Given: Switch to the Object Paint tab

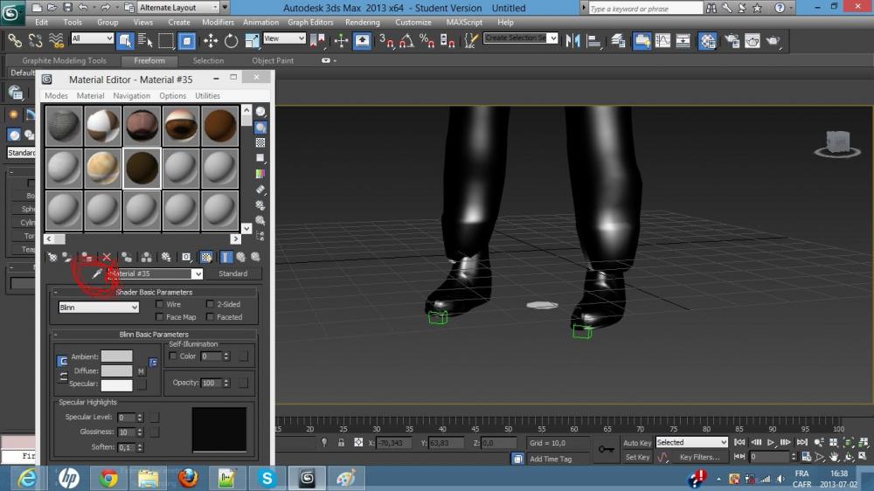Looking at the screenshot, I should click(x=273, y=61).
